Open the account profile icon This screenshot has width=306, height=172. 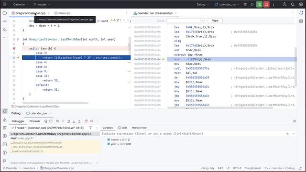(x=284, y=4)
